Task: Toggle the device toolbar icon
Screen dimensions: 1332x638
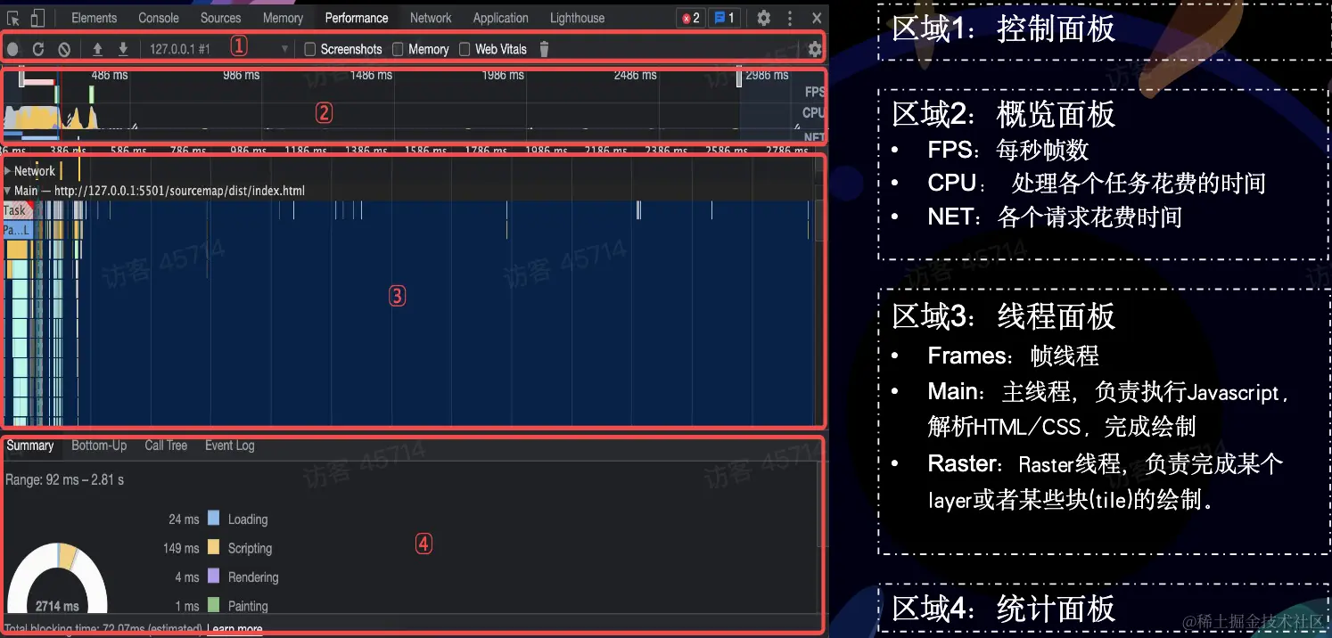Action: tap(37, 18)
